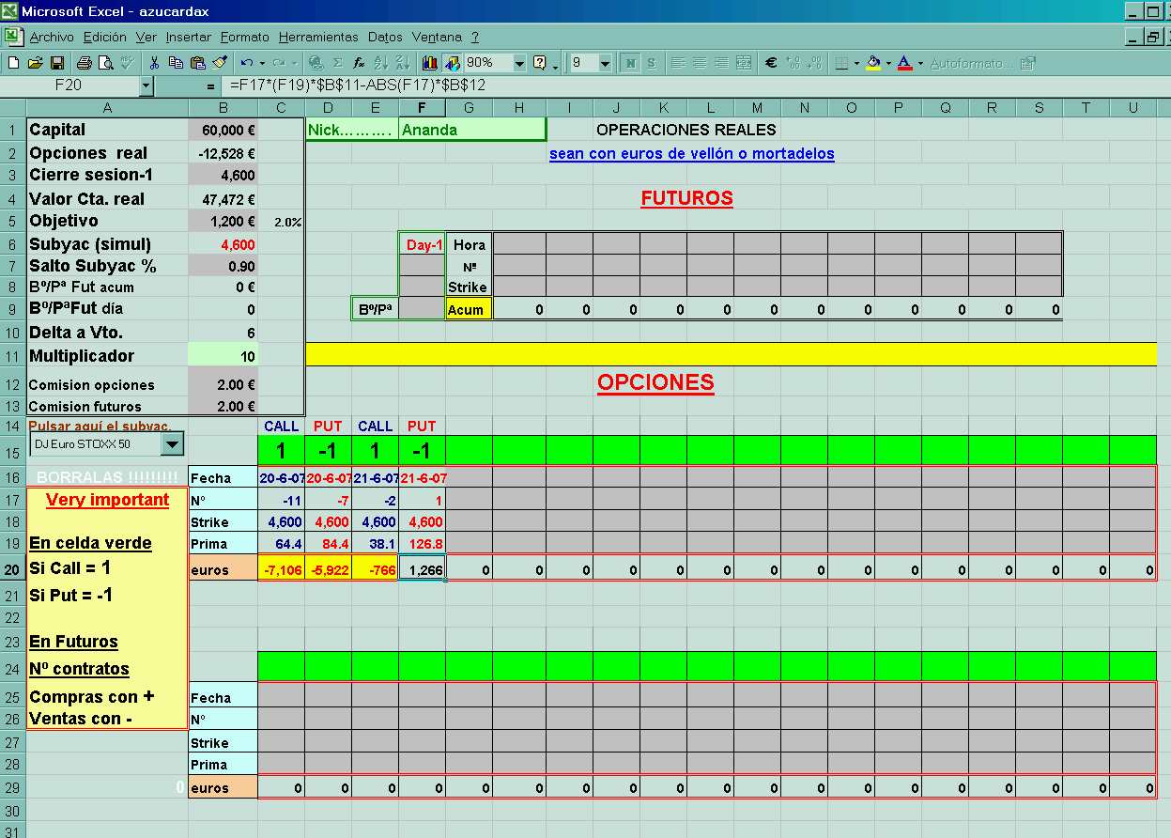Viewport: 1171px width, 838px height.
Task: Select the Format Painter brush
Action: click(220, 63)
